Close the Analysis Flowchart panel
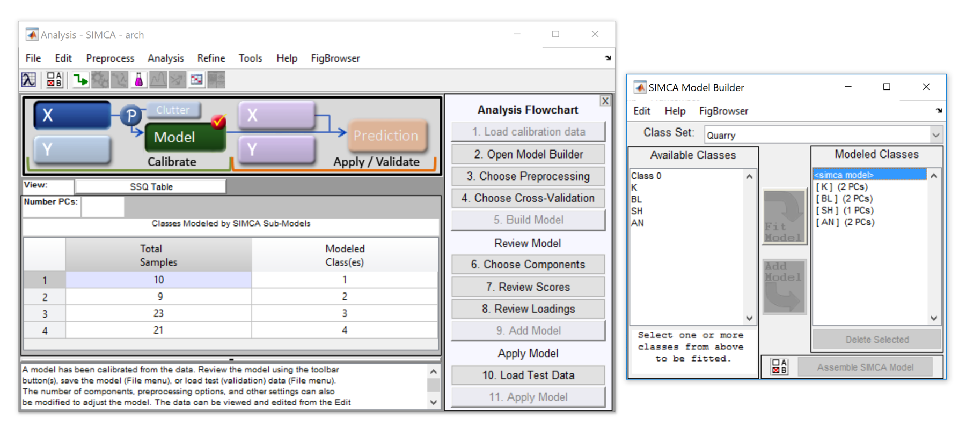Image resolution: width=966 pixels, height=436 pixels. pyautogui.click(x=605, y=101)
